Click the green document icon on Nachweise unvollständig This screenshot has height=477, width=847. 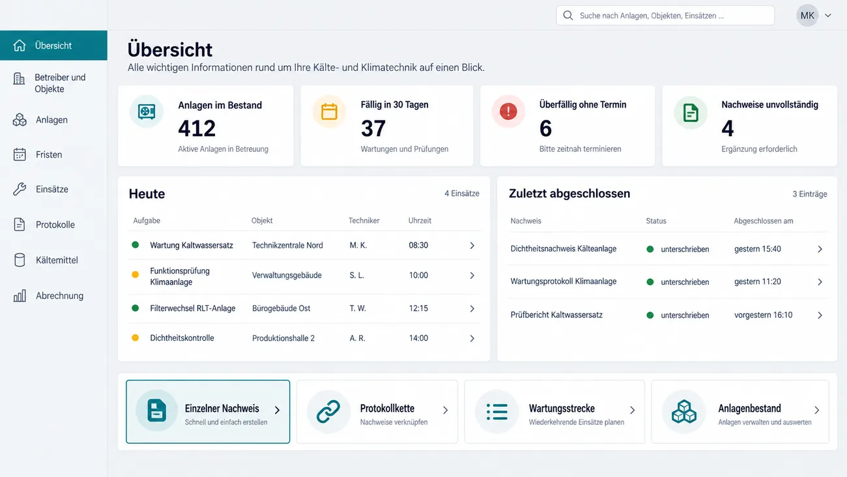691,112
